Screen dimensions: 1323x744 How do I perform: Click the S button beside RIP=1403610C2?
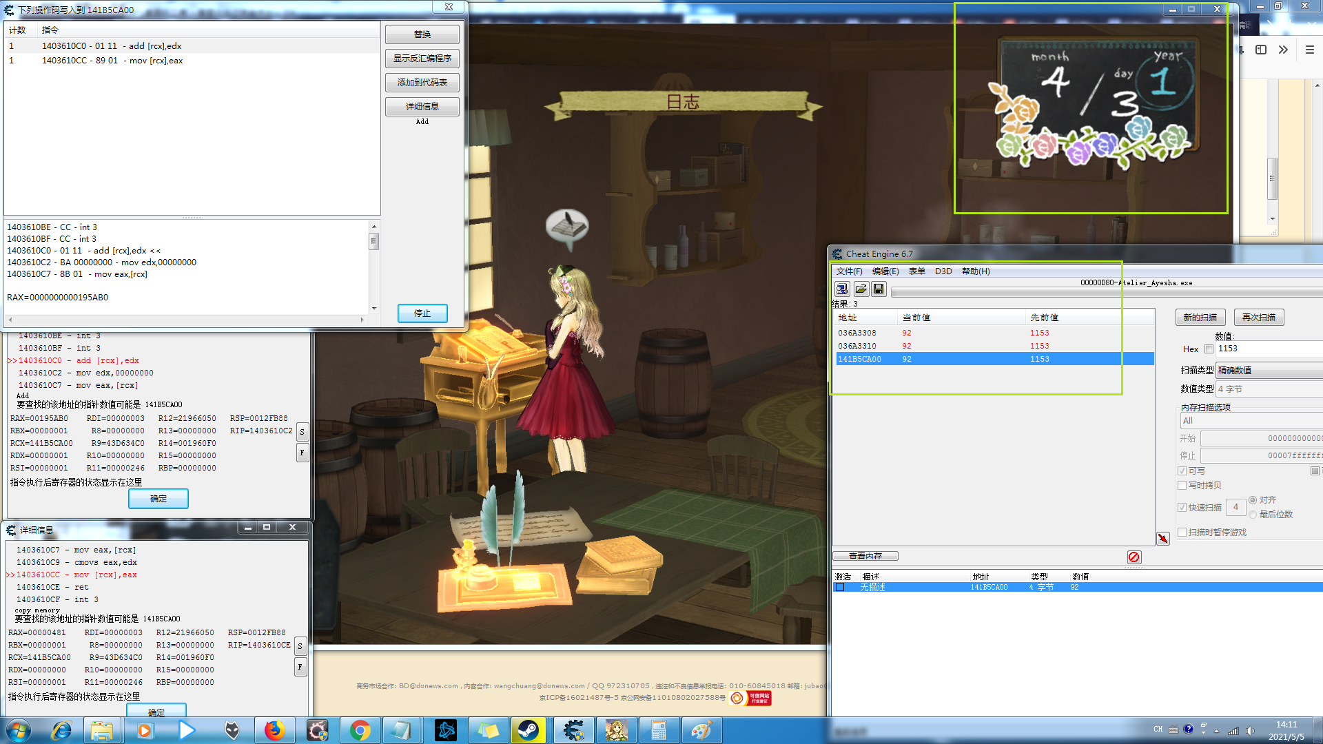(x=302, y=432)
